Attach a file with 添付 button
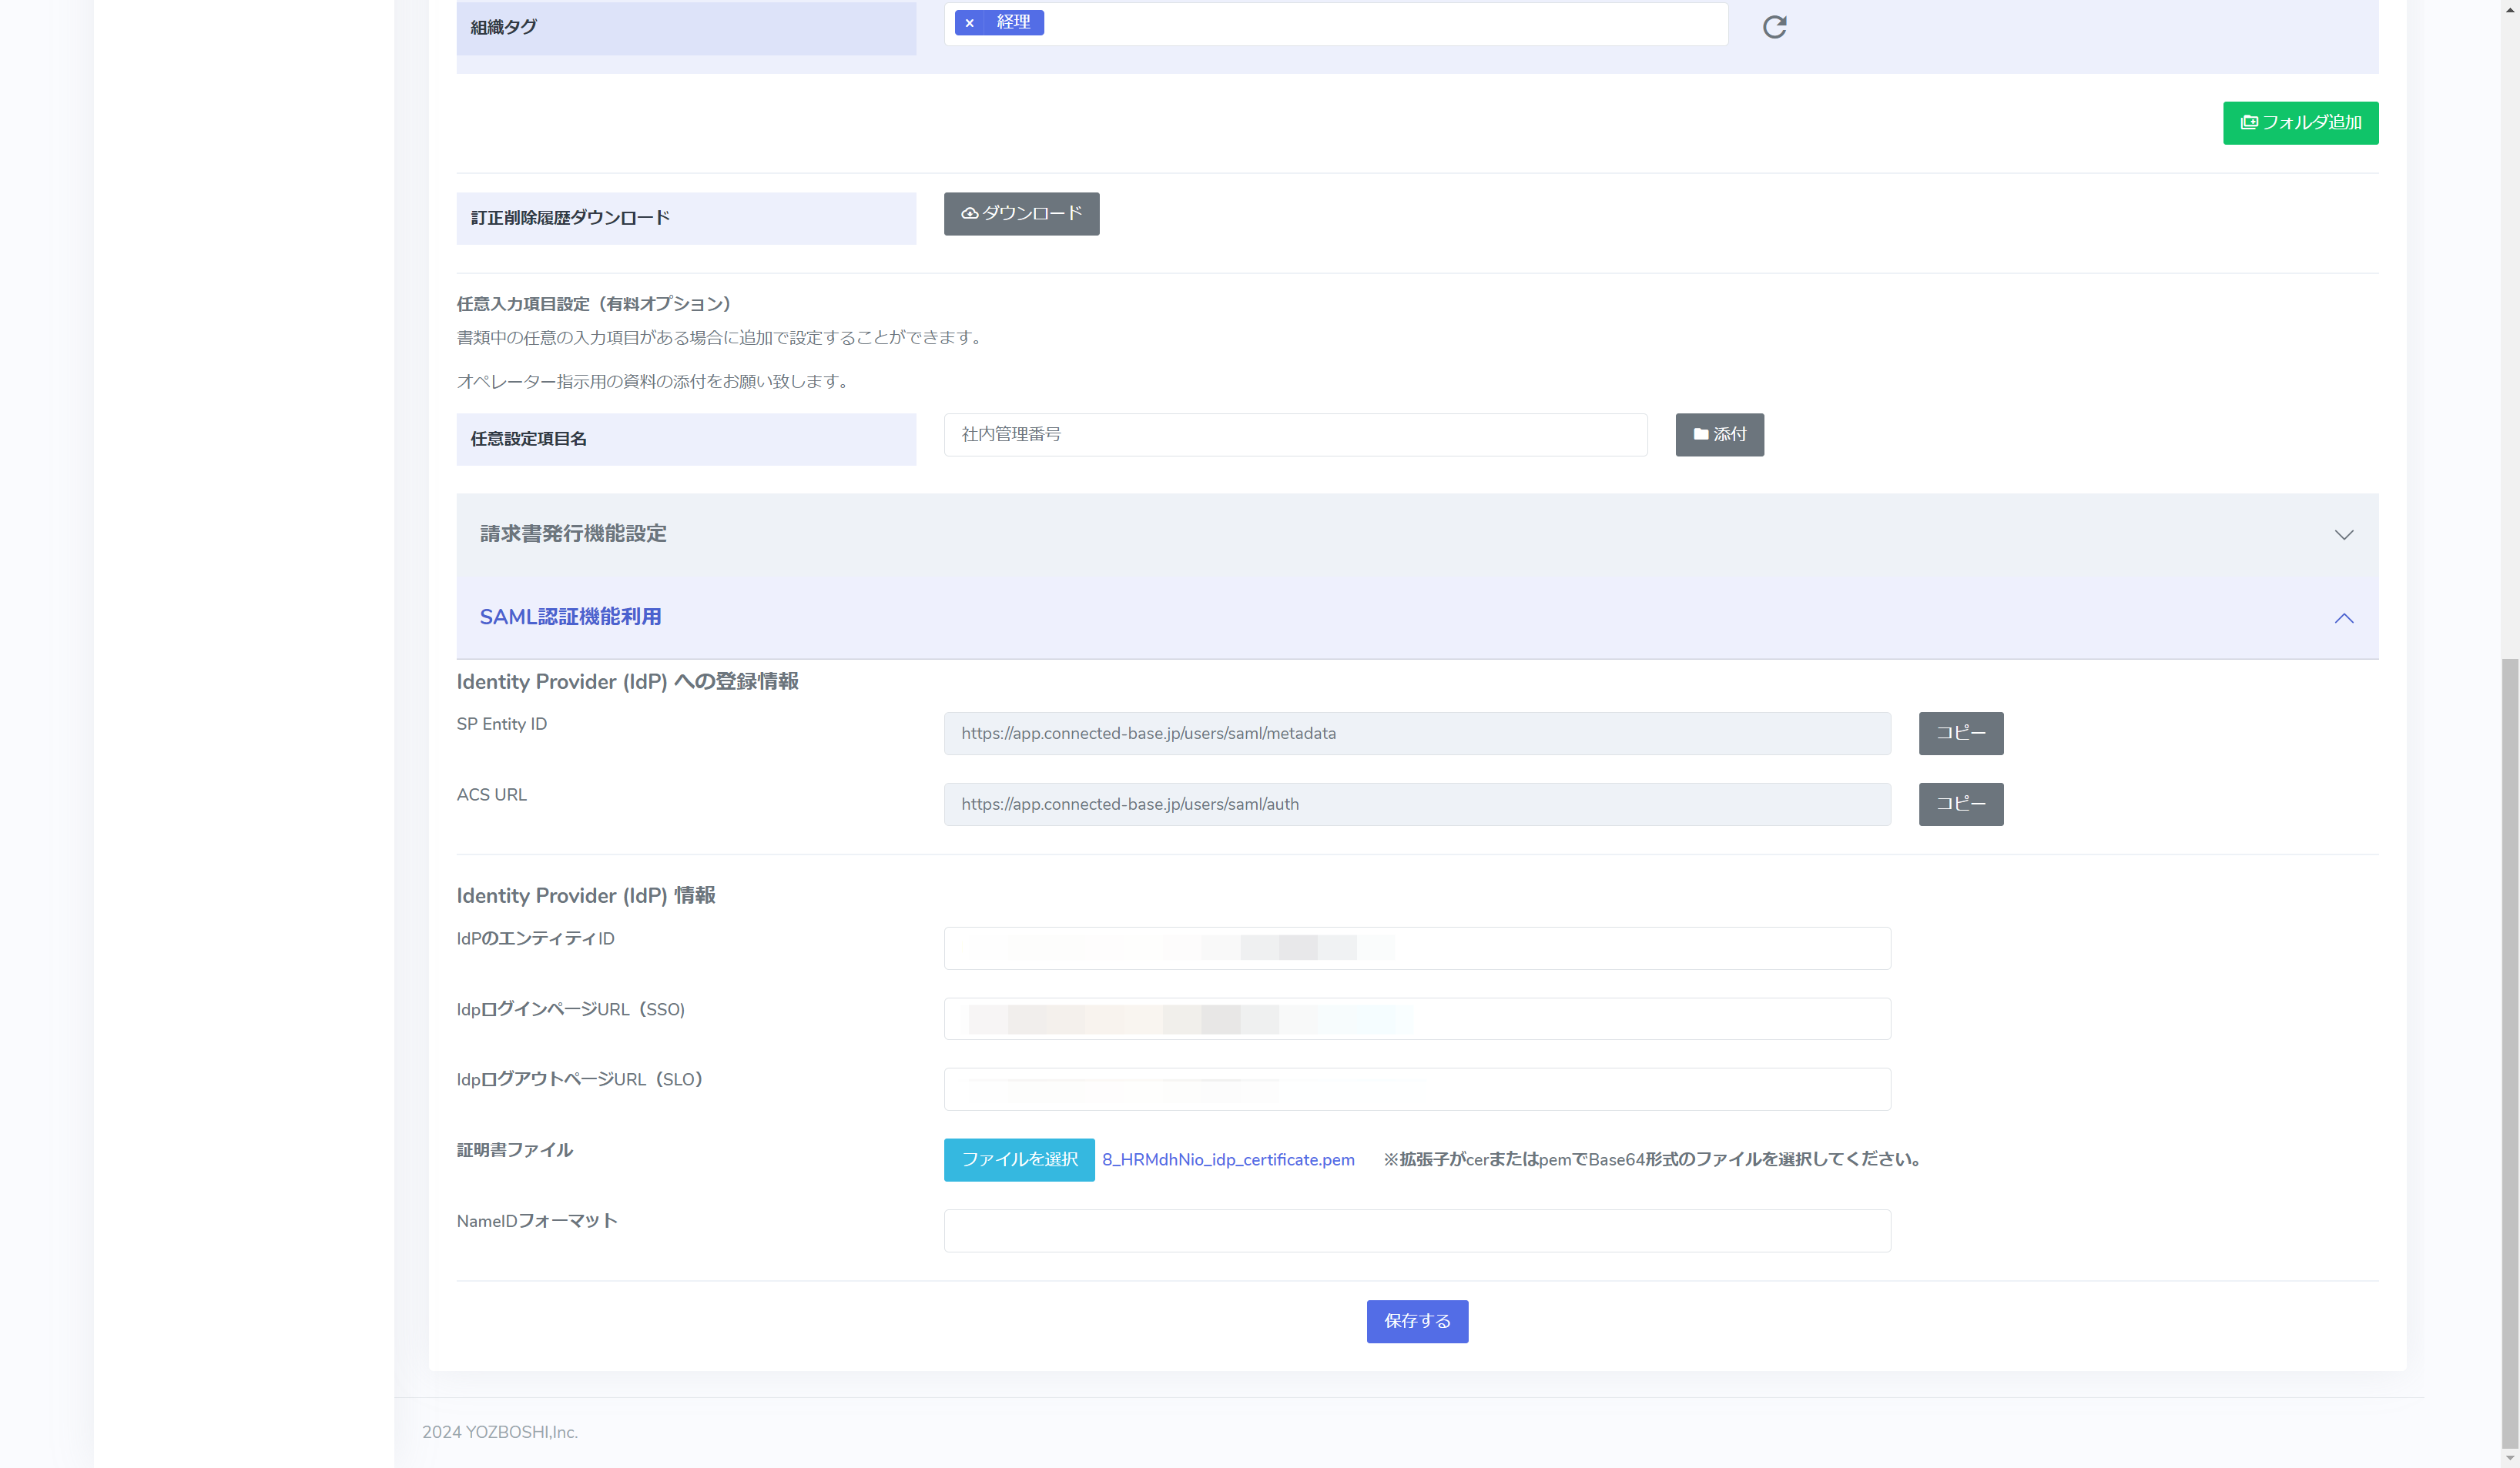Viewport: 2520px width, 1468px height. 1719,435
